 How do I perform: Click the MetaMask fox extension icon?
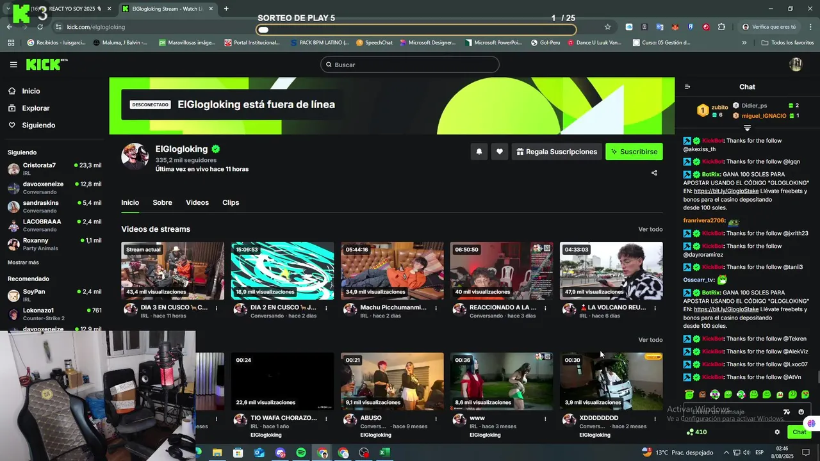[675, 27]
